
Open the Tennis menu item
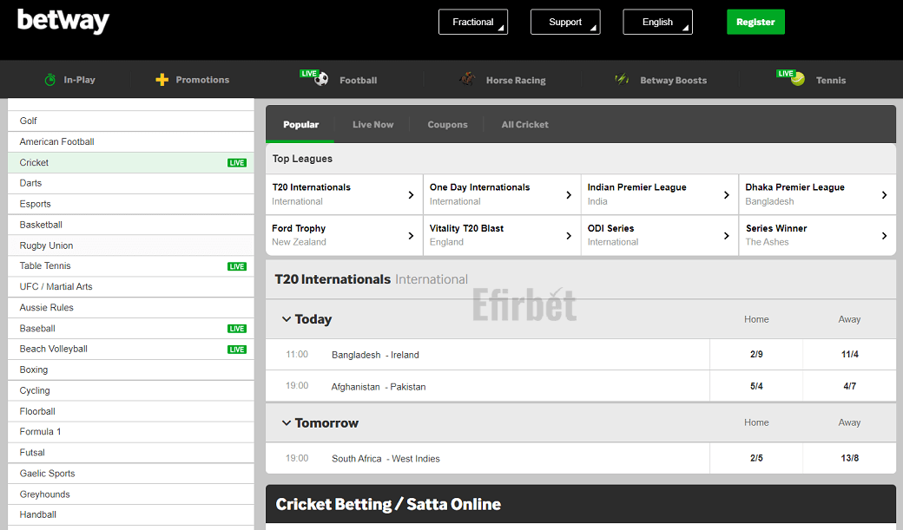tap(830, 80)
